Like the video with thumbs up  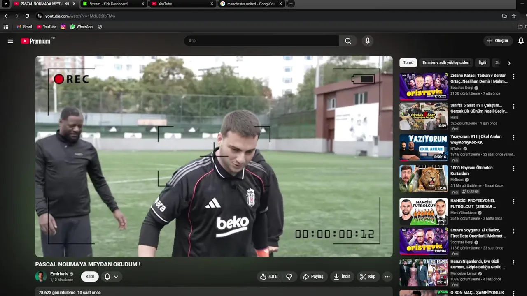[269, 277]
